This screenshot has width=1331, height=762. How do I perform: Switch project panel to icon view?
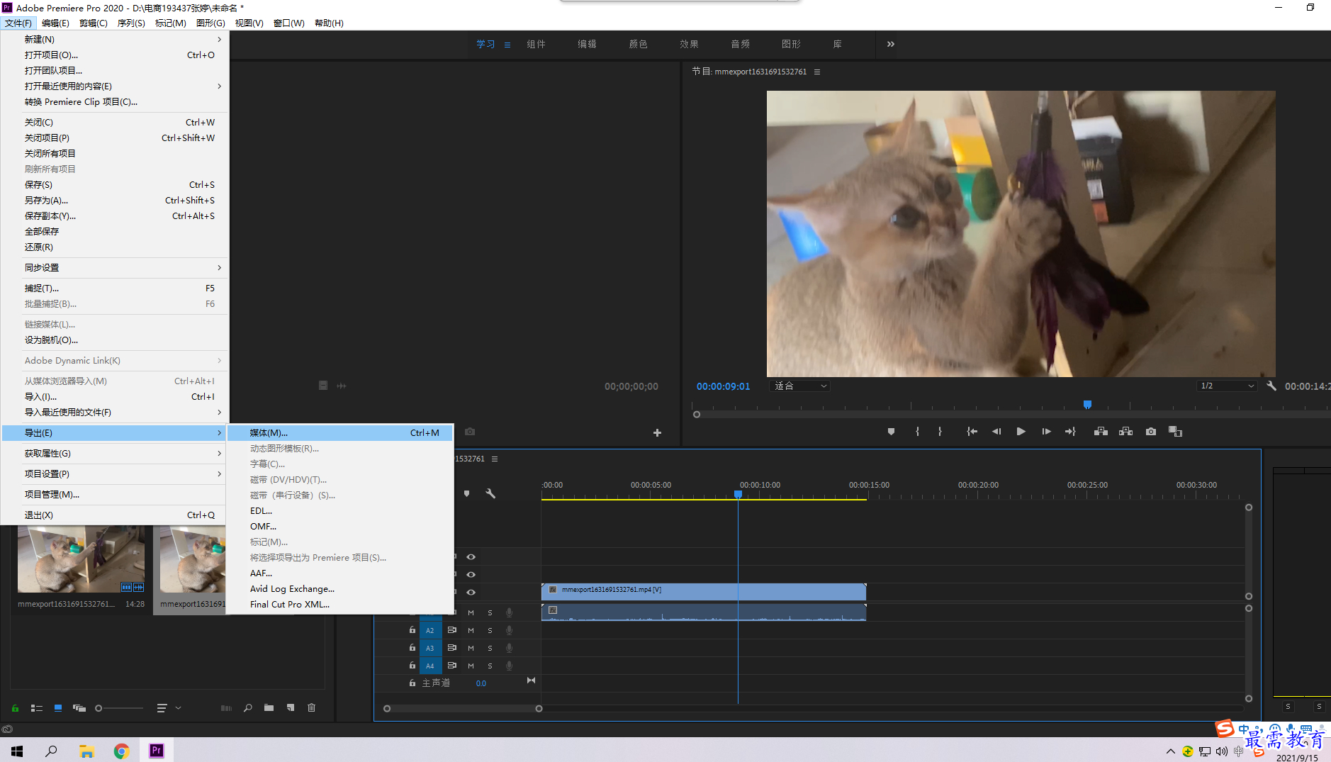(x=58, y=708)
